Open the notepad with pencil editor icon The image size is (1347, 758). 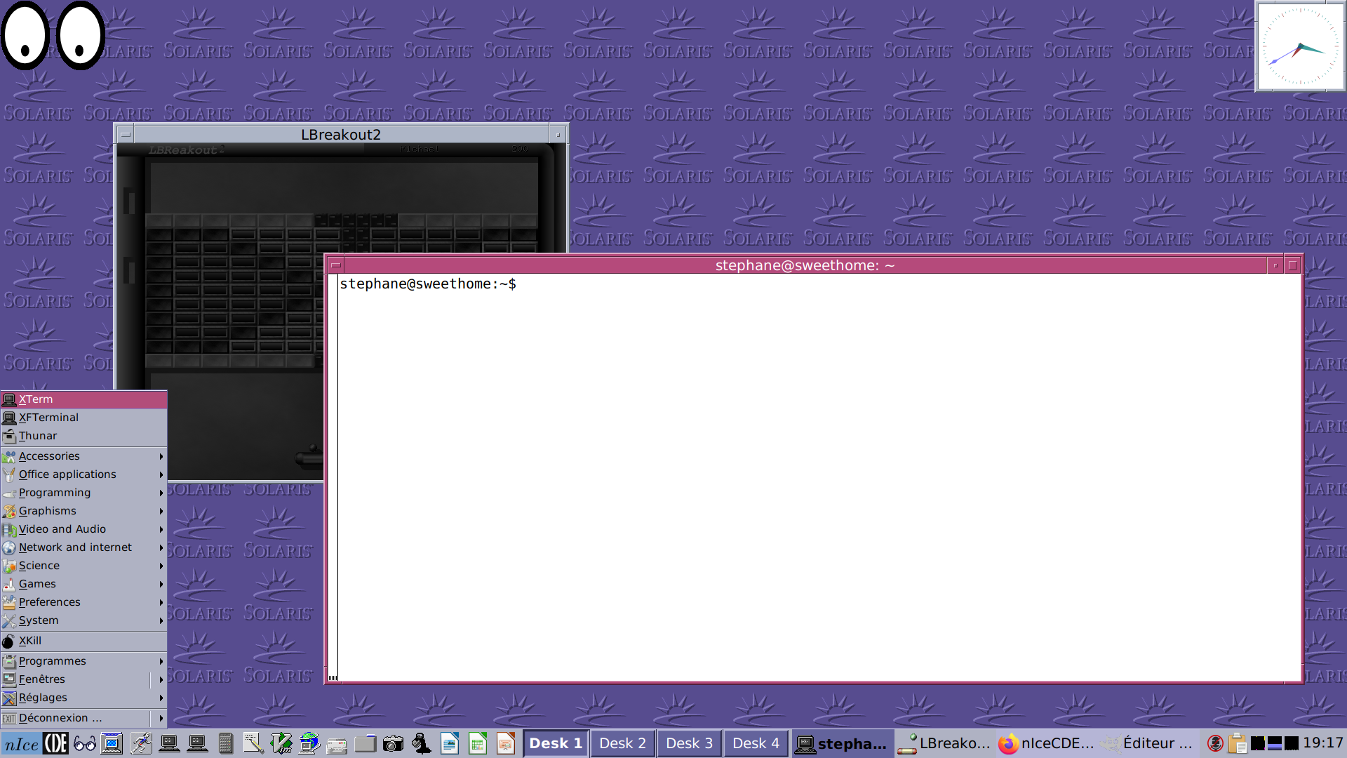coord(253,743)
